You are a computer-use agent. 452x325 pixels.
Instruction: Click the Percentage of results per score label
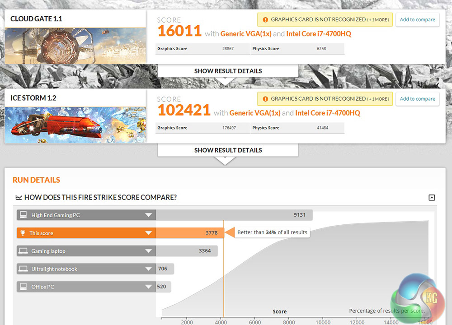387,311
